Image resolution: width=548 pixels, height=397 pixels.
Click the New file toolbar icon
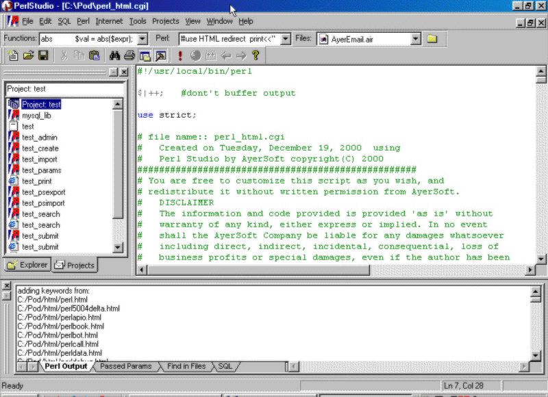click(x=13, y=56)
